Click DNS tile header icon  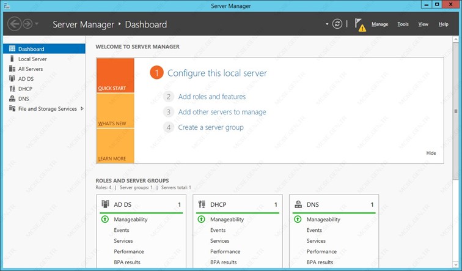point(298,204)
